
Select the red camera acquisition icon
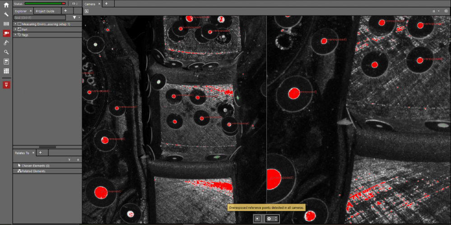pos(6,33)
